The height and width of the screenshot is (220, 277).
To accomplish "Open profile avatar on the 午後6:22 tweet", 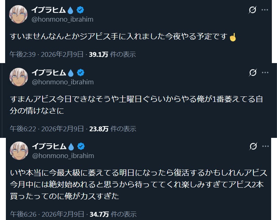I will pos(19,77).
